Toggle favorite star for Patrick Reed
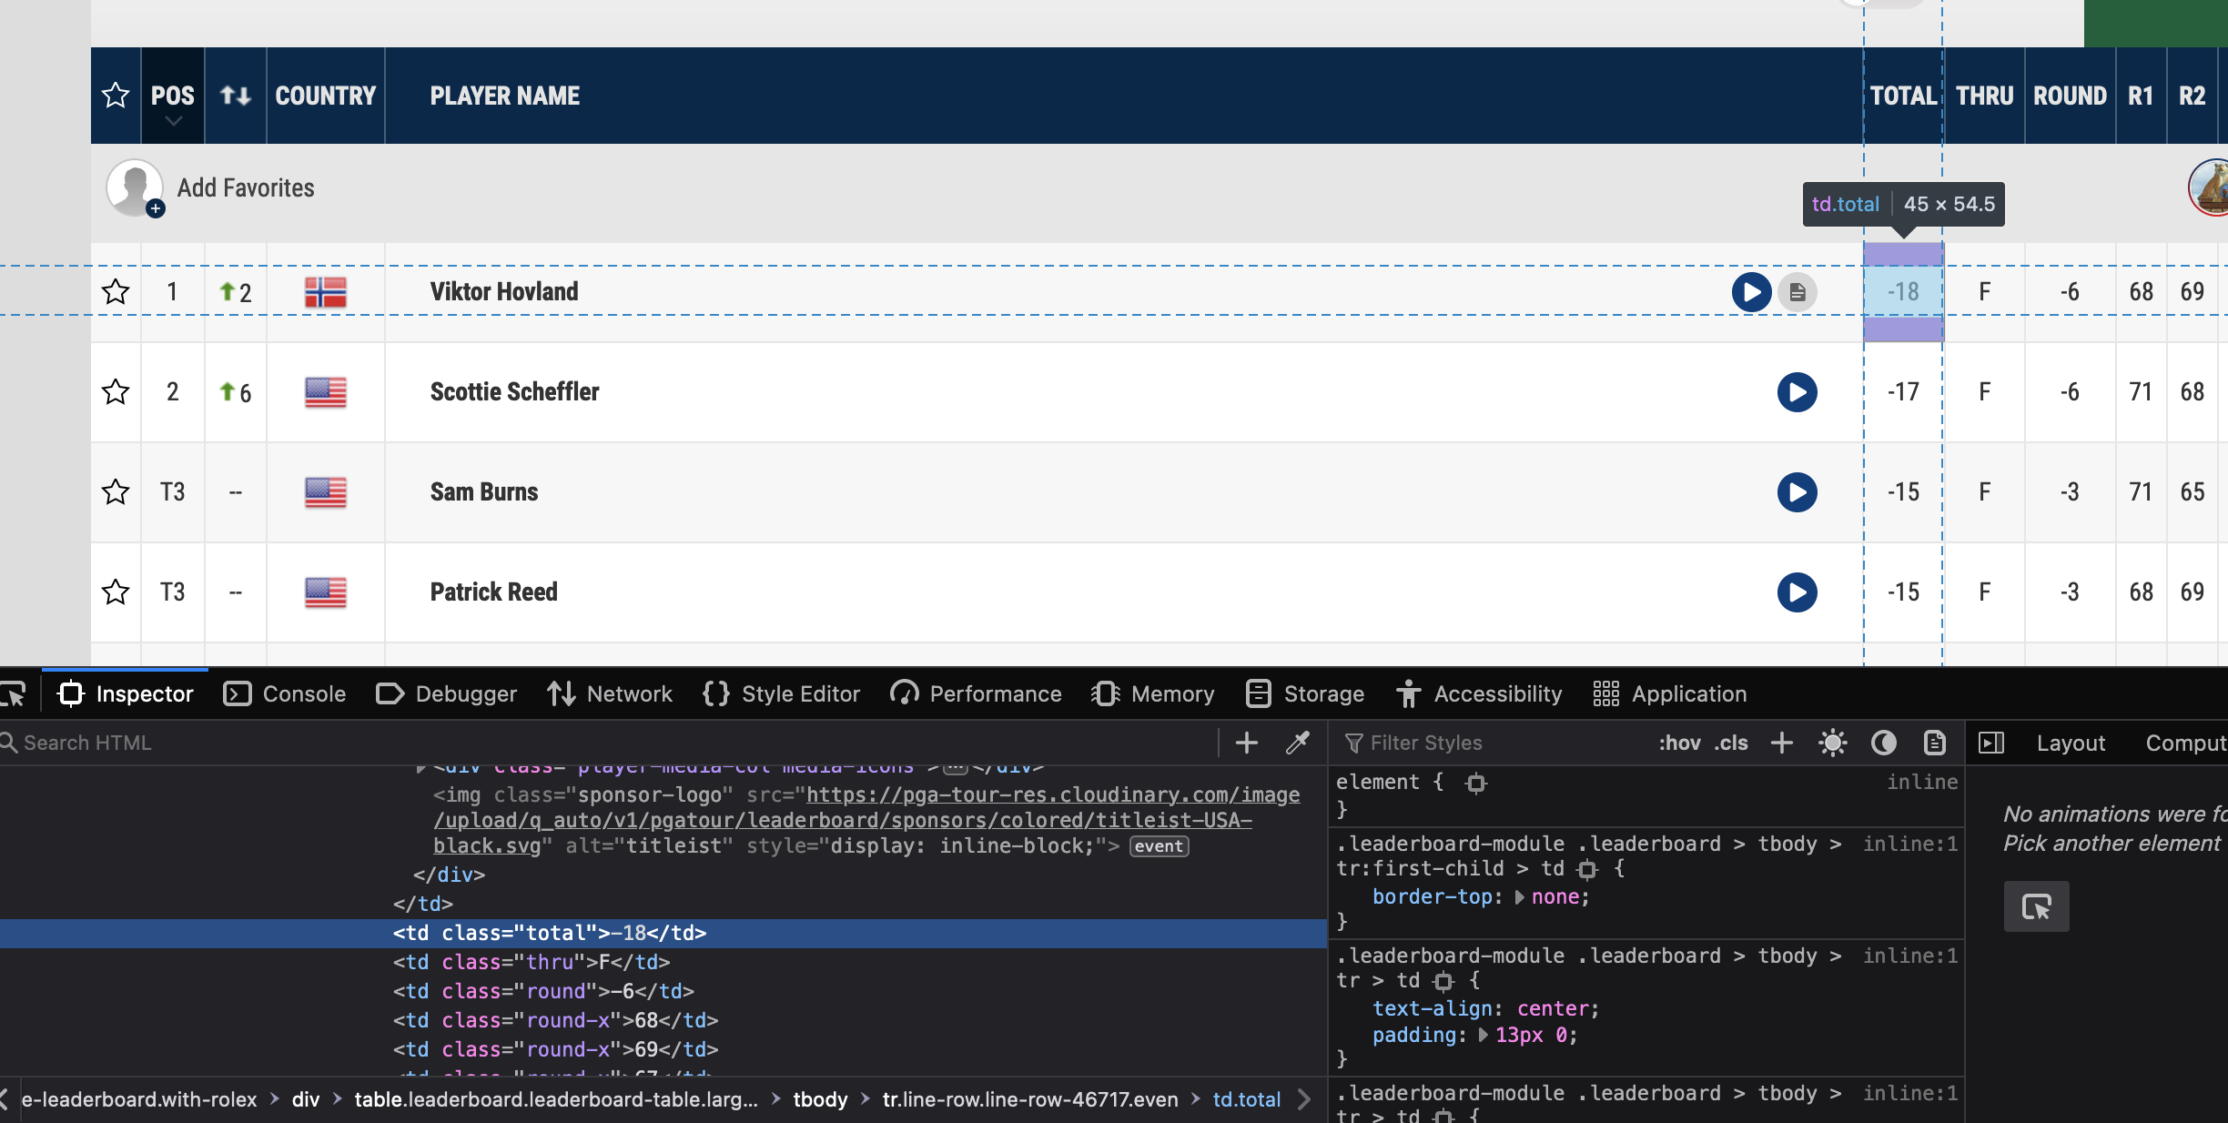This screenshot has width=2228, height=1123. click(116, 592)
